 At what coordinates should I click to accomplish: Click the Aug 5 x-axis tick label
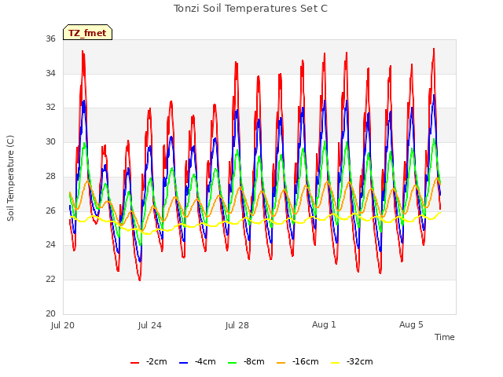click(x=411, y=324)
